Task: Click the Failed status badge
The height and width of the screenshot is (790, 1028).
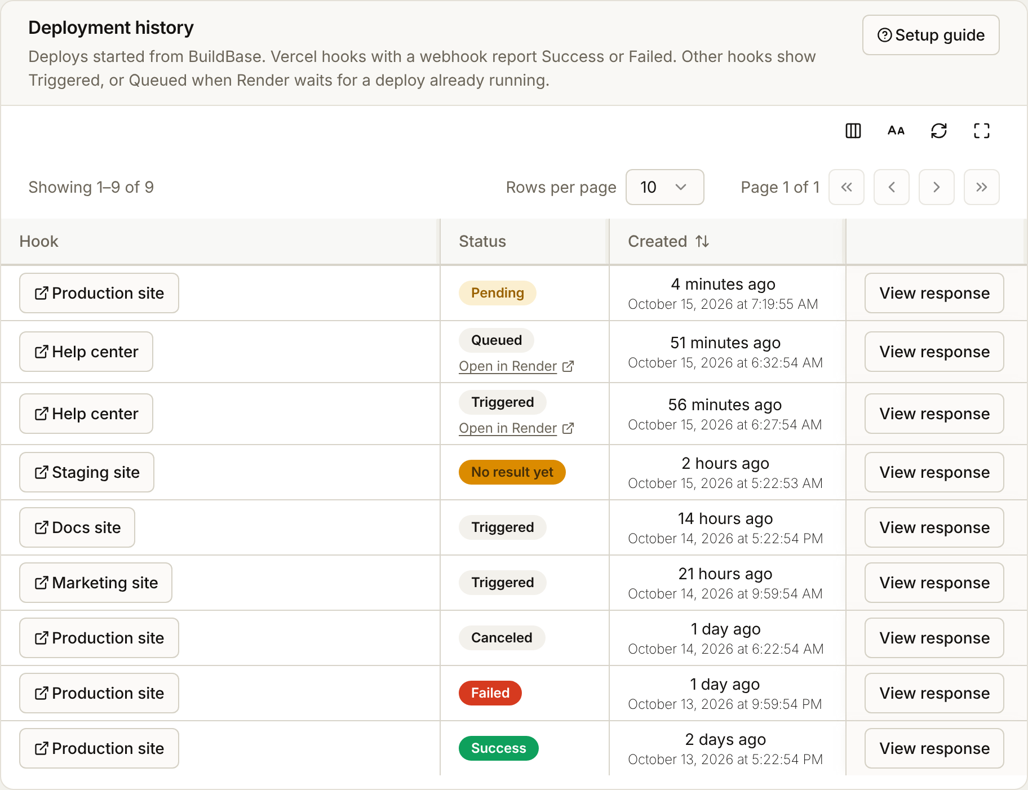Action: (490, 693)
